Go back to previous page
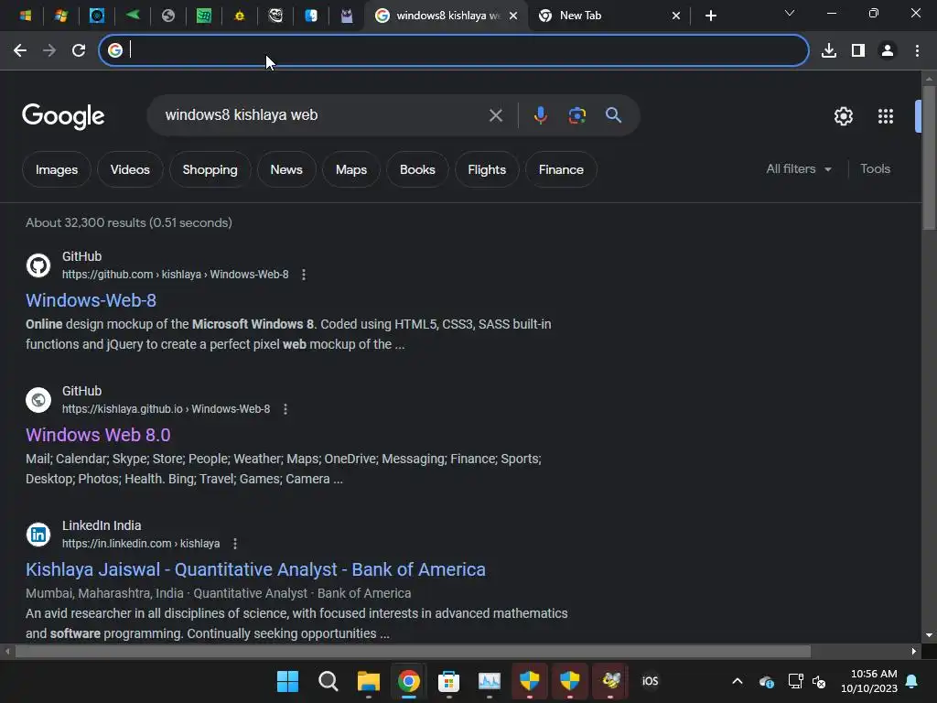 pyautogui.click(x=20, y=50)
